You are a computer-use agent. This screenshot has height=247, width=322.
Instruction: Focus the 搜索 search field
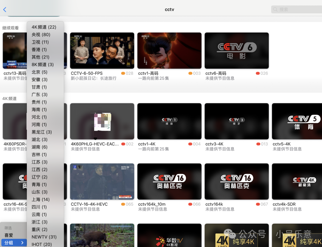(297, 10)
